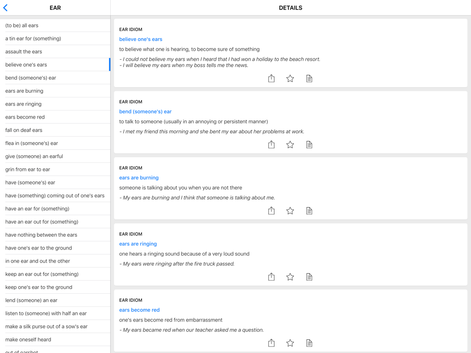Open the note for "ears become red"
The height and width of the screenshot is (353, 471).
pos(309,343)
